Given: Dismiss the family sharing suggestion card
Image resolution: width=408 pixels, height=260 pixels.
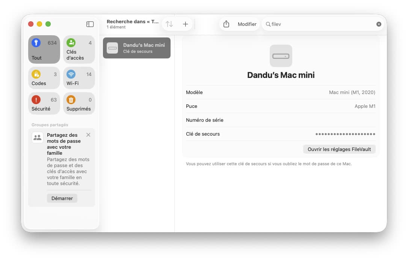Looking at the screenshot, I should [88, 135].
